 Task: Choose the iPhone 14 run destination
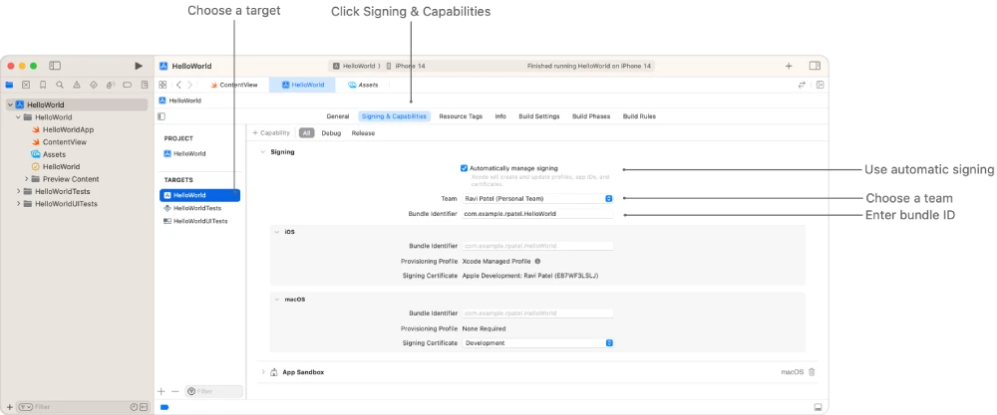click(x=407, y=66)
